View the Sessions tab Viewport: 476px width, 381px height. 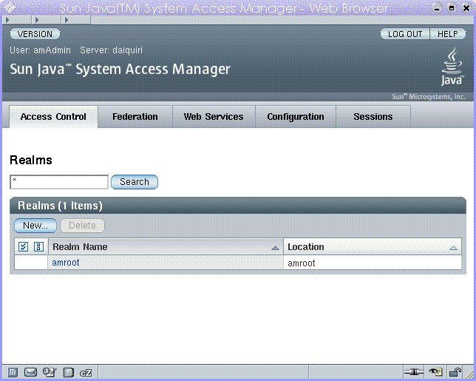tap(373, 117)
